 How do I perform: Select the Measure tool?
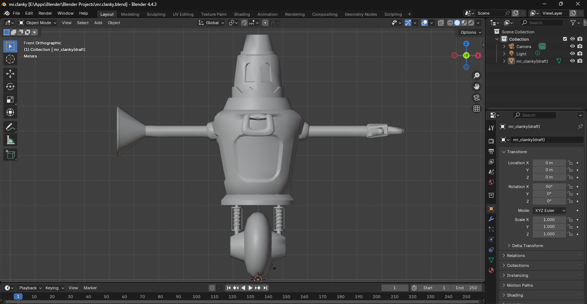10,140
